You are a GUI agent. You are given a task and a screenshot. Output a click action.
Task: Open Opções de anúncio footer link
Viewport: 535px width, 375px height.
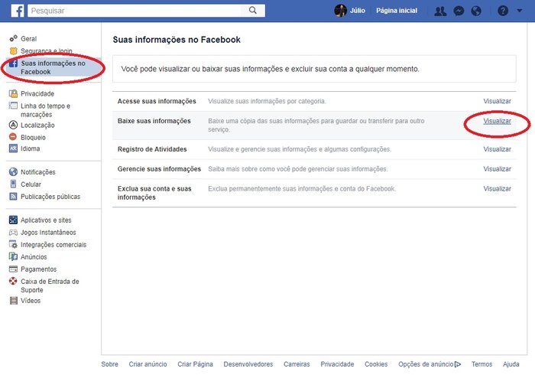(x=430, y=364)
